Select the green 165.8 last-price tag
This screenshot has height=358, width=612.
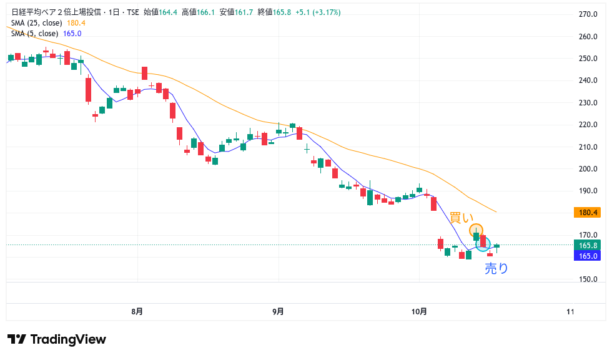[x=587, y=246]
